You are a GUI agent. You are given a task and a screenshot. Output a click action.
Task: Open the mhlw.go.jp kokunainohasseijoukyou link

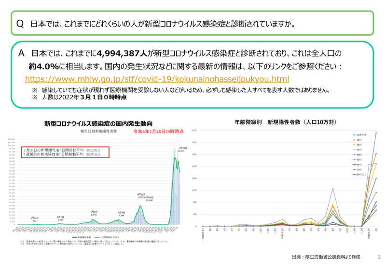coord(157,79)
